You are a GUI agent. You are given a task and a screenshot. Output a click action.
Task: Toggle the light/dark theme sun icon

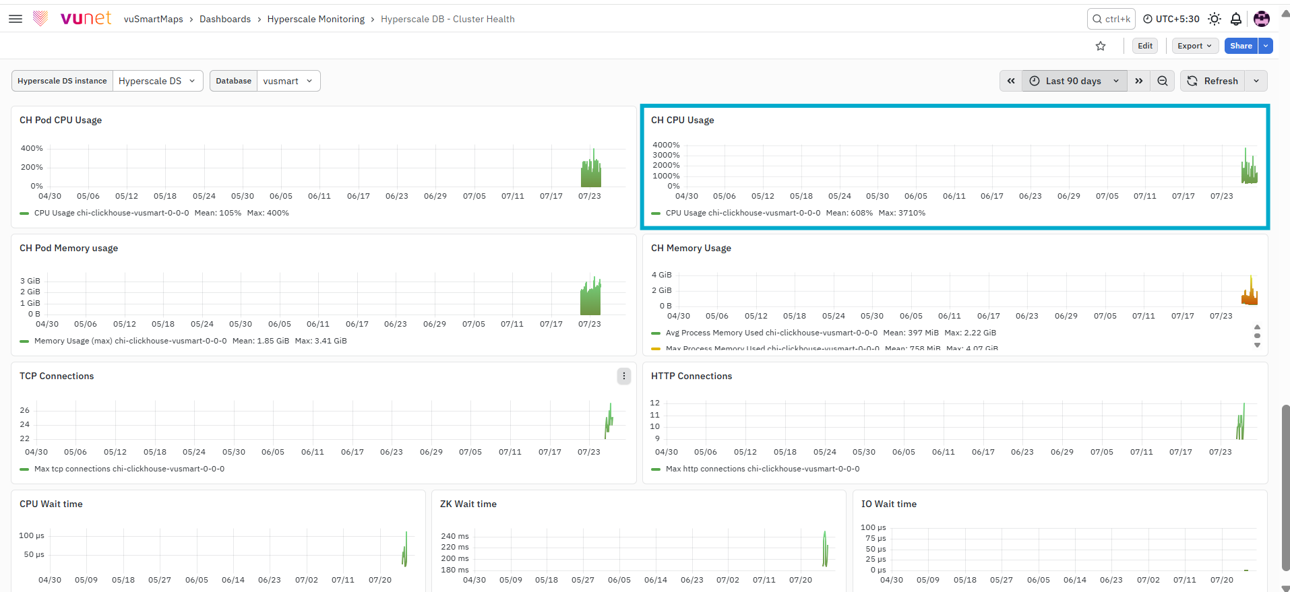coord(1215,19)
